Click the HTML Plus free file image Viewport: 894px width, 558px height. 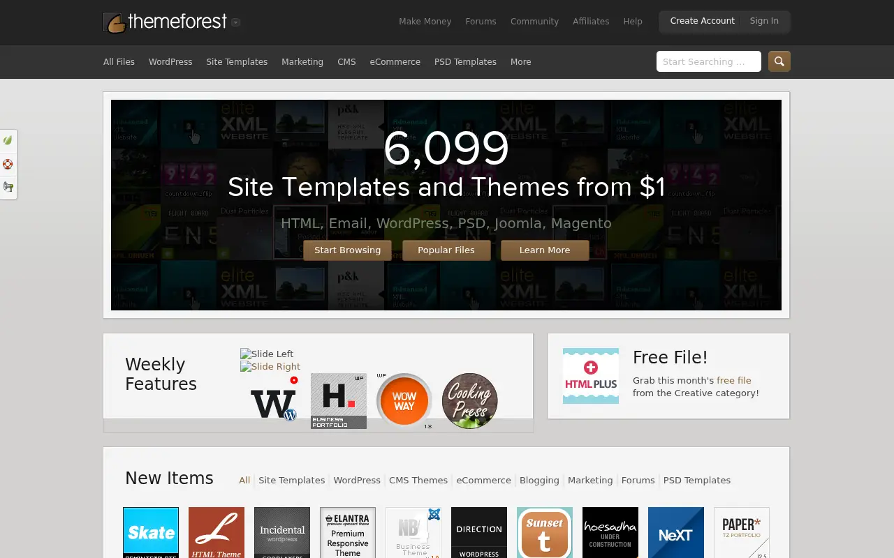(591, 376)
